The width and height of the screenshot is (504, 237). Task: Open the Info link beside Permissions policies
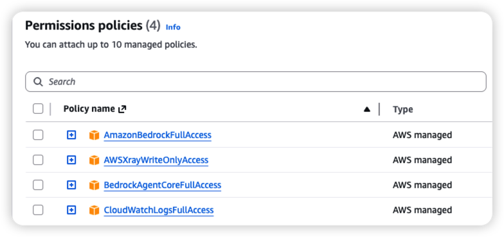(173, 27)
